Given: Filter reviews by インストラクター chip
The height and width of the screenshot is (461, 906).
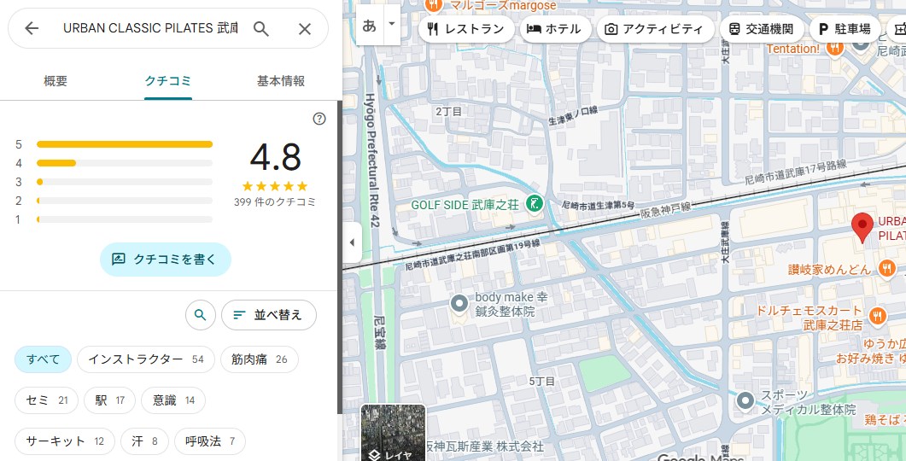Looking at the screenshot, I should tap(146, 359).
